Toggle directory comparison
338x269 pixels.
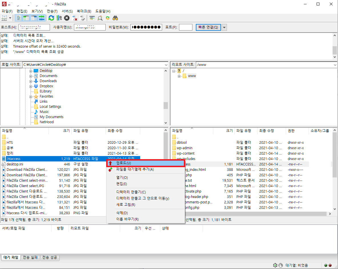click(x=100, y=18)
